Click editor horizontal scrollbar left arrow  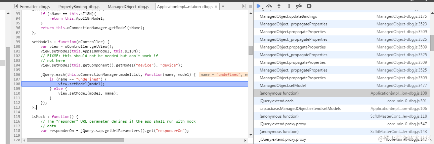24,140
